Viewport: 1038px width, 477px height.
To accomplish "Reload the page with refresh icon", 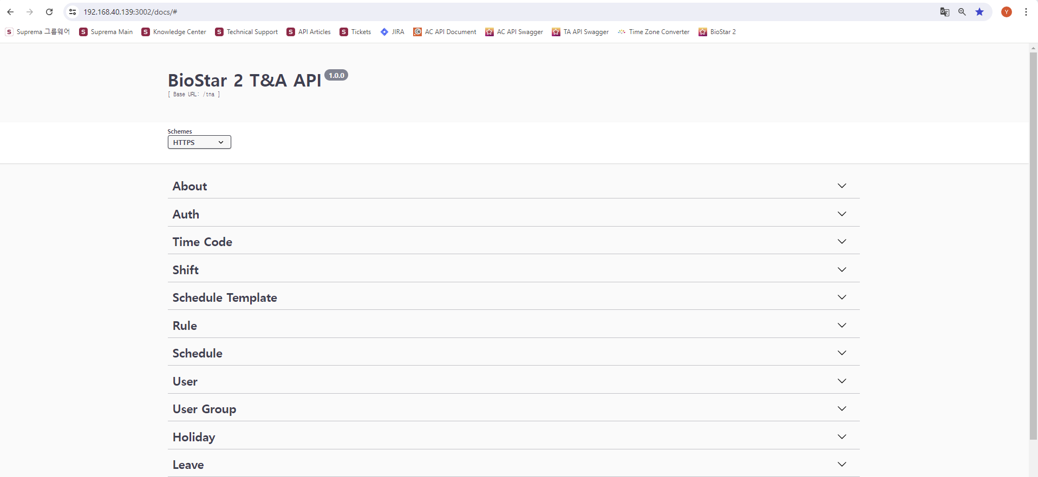I will 49,12.
